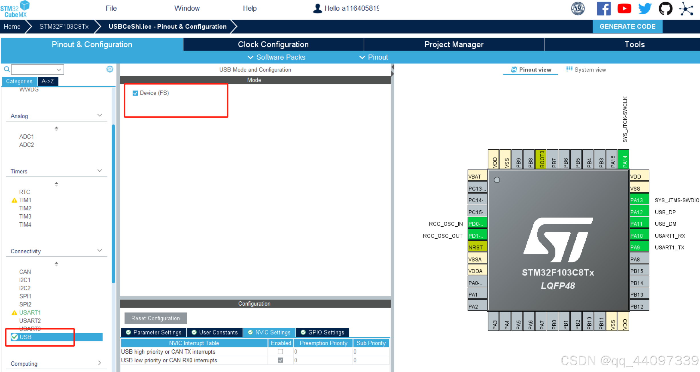Click the ST community network icon
700x372 pixels.
pos(686,9)
